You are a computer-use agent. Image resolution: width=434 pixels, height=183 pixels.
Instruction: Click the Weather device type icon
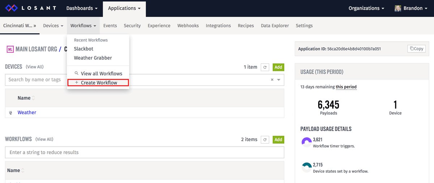click(x=10, y=113)
